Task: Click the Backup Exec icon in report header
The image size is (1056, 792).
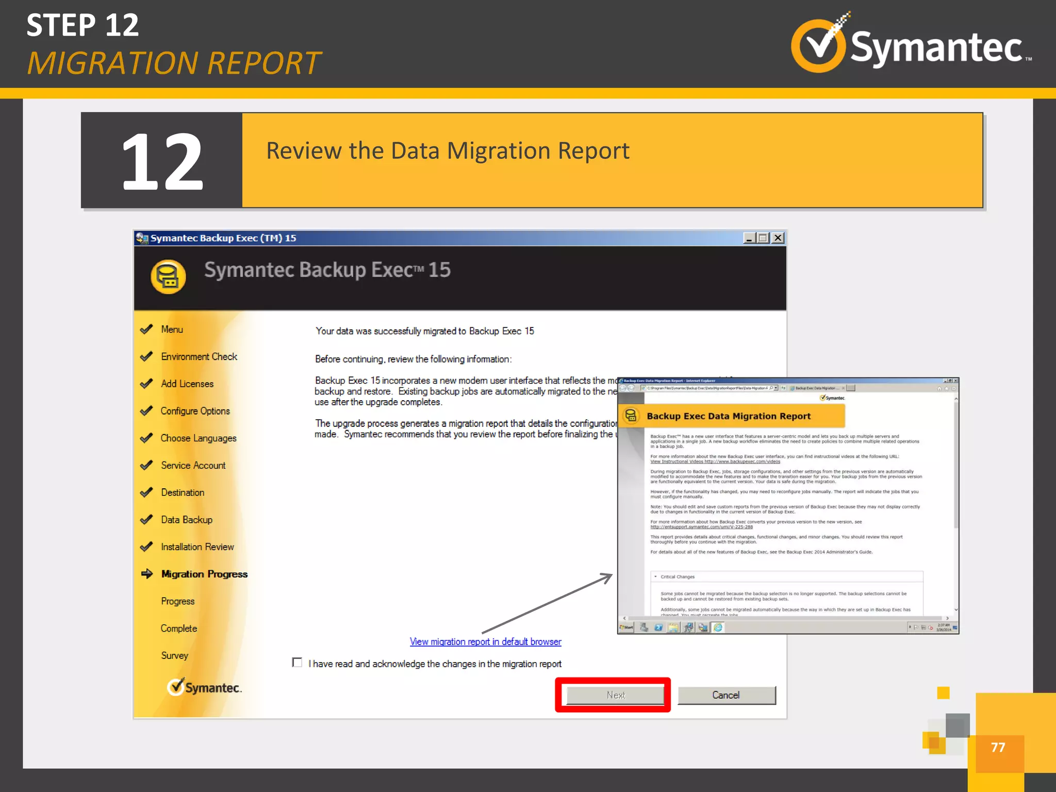Action: tap(631, 415)
